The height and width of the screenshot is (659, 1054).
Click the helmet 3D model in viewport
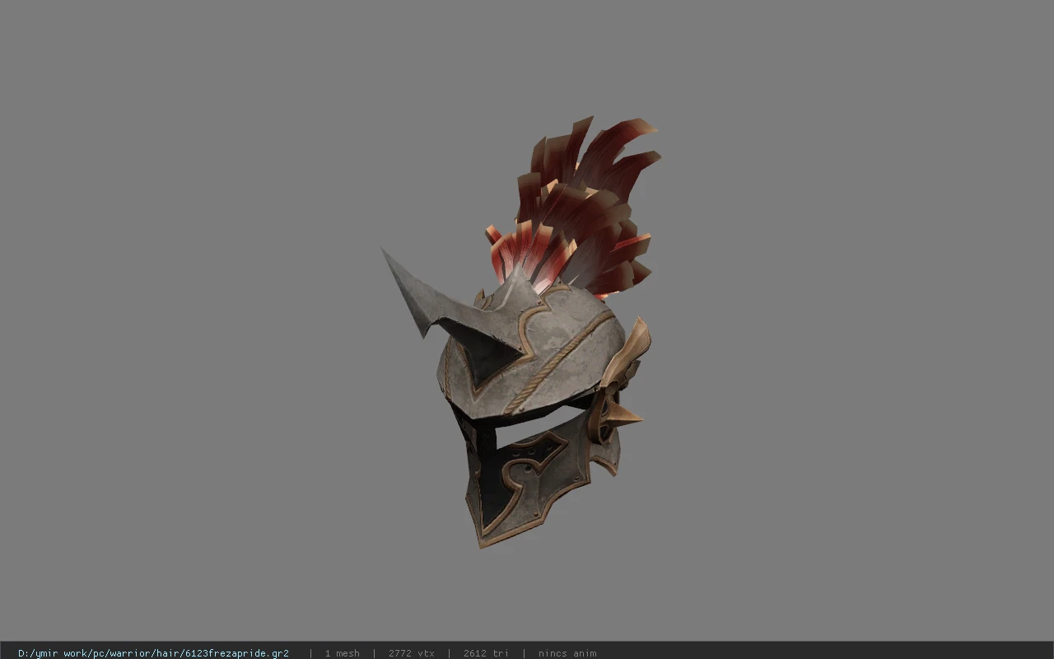point(521,332)
